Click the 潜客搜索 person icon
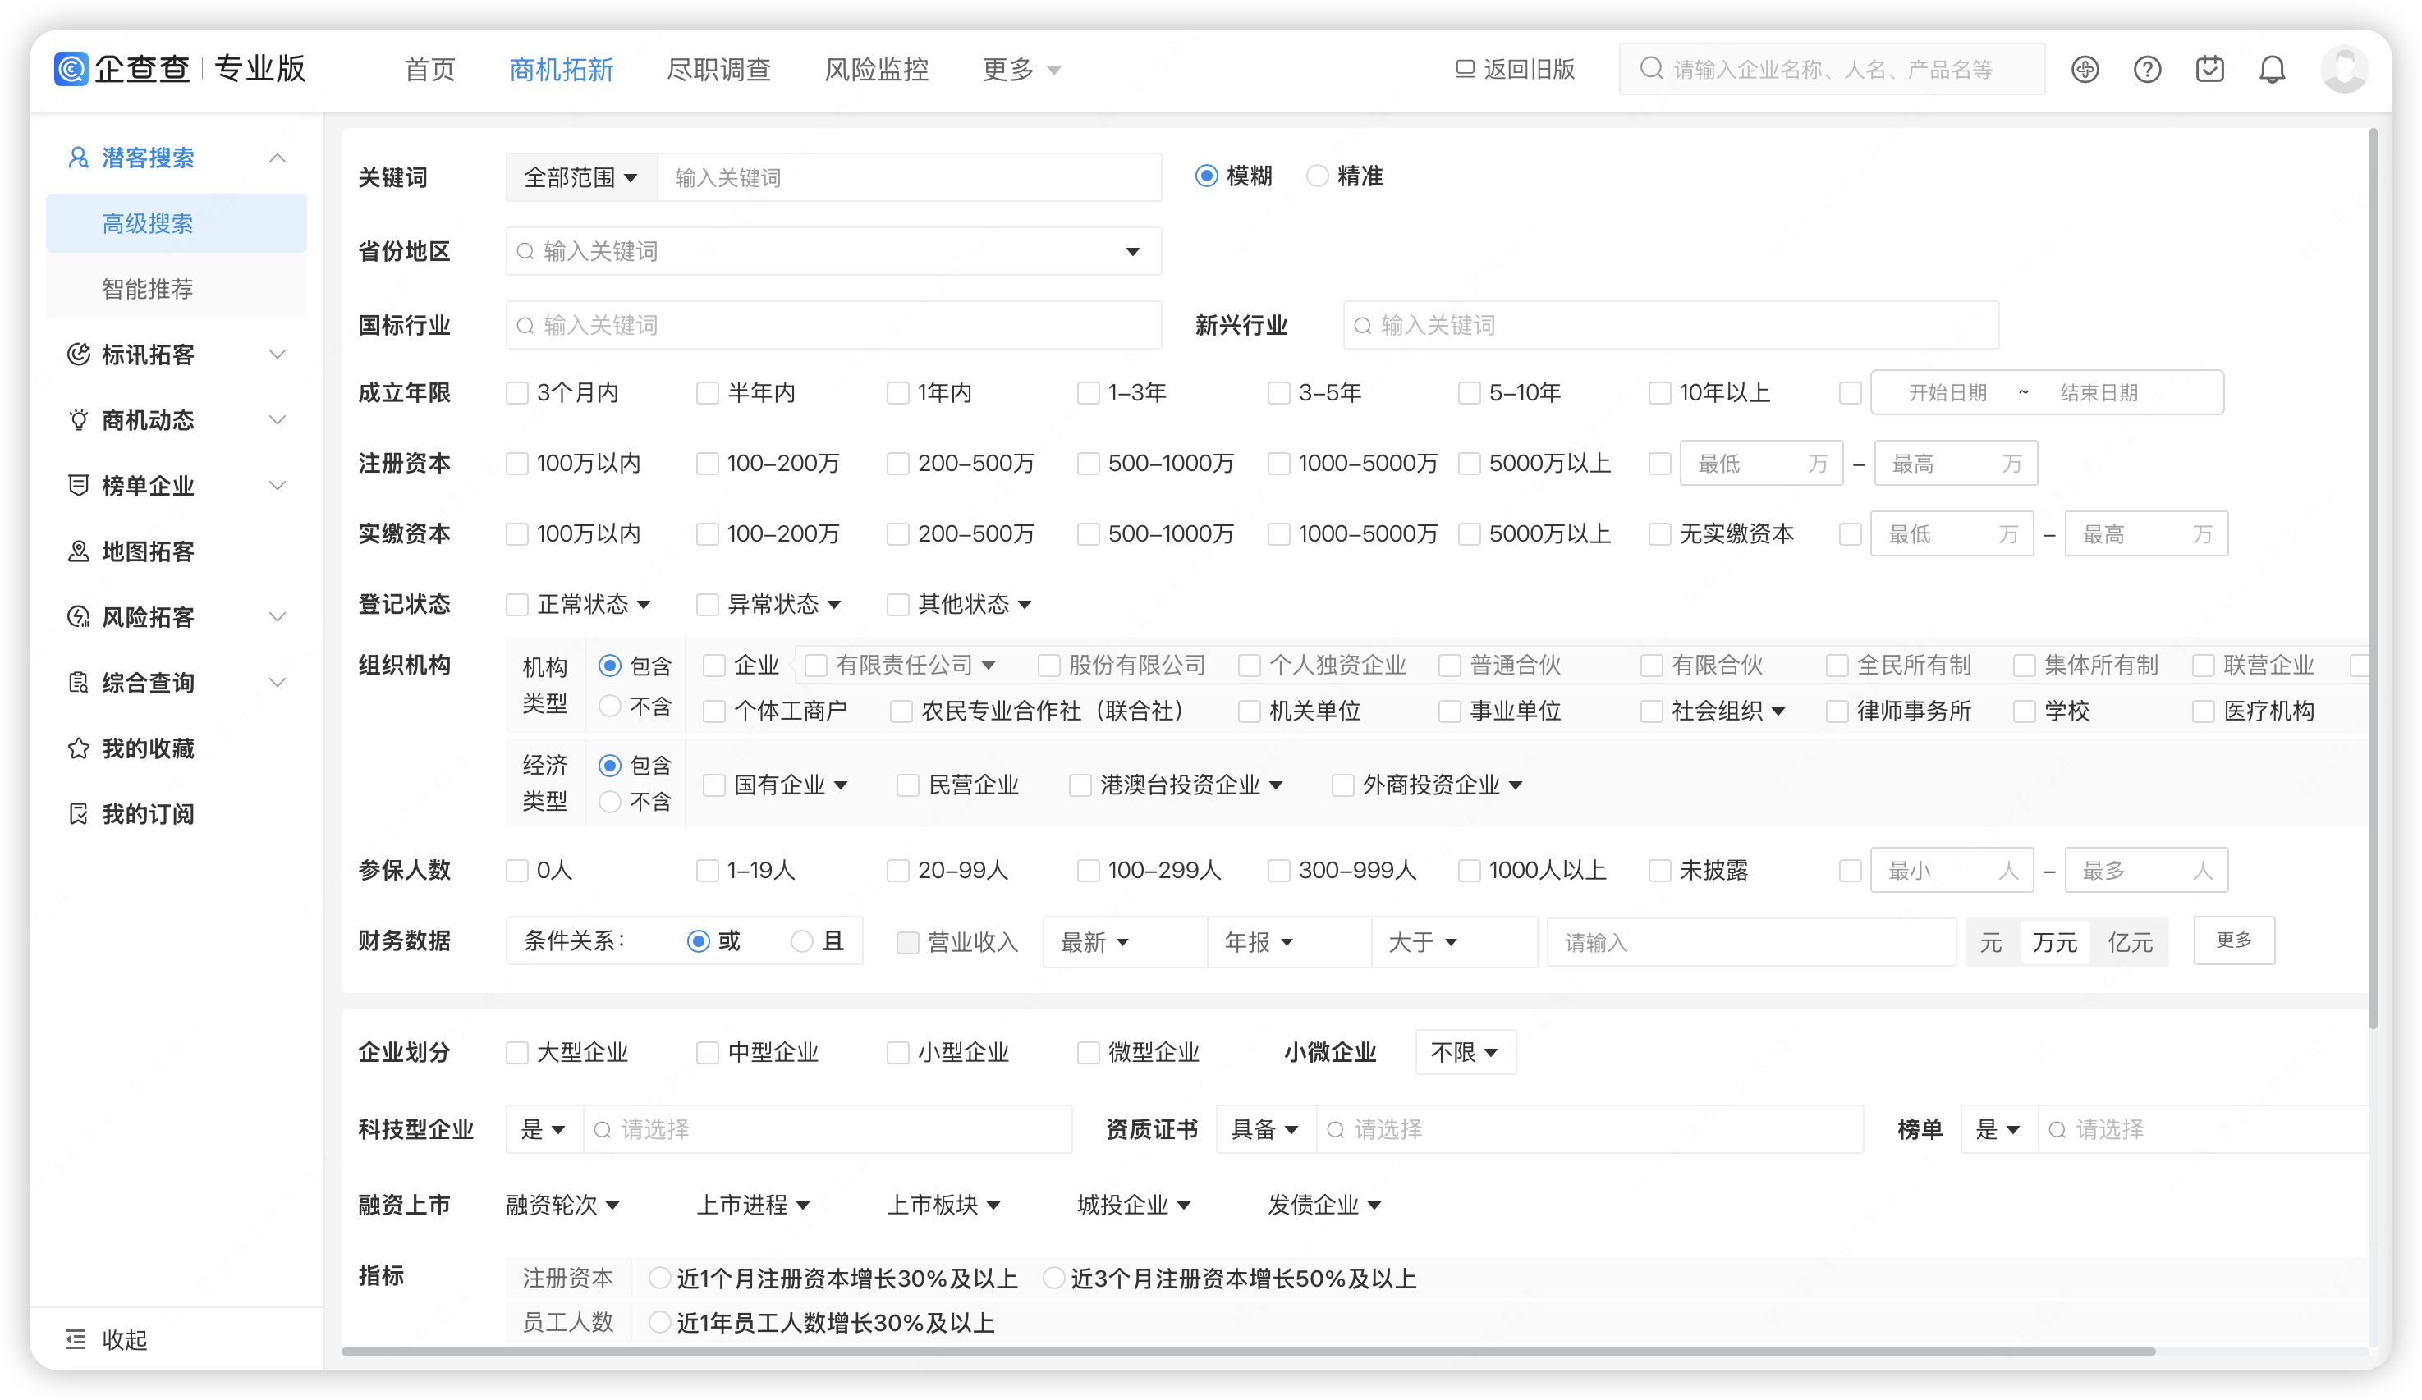 click(79, 158)
